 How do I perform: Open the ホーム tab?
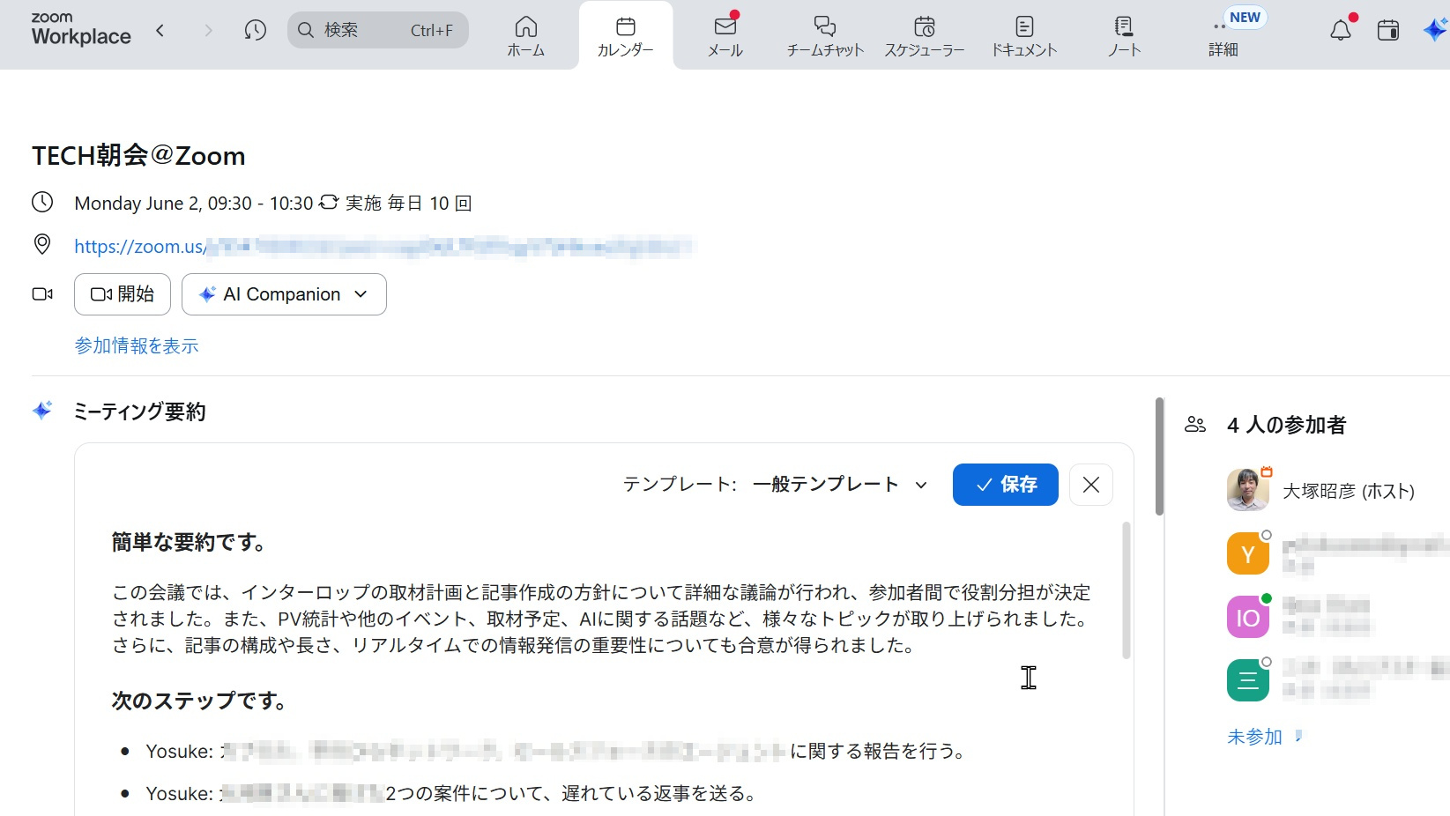(526, 36)
